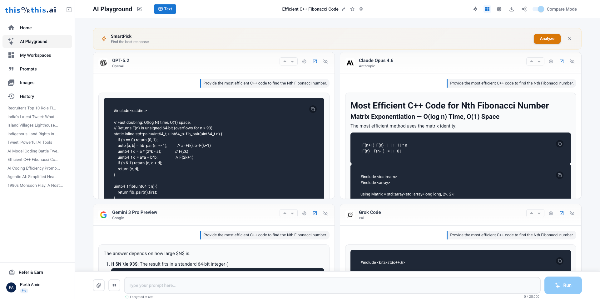The height and width of the screenshot is (299, 600).
Task: Star the Efficient C++ Fibonacci Code chat
Action: tap(352, 9)
